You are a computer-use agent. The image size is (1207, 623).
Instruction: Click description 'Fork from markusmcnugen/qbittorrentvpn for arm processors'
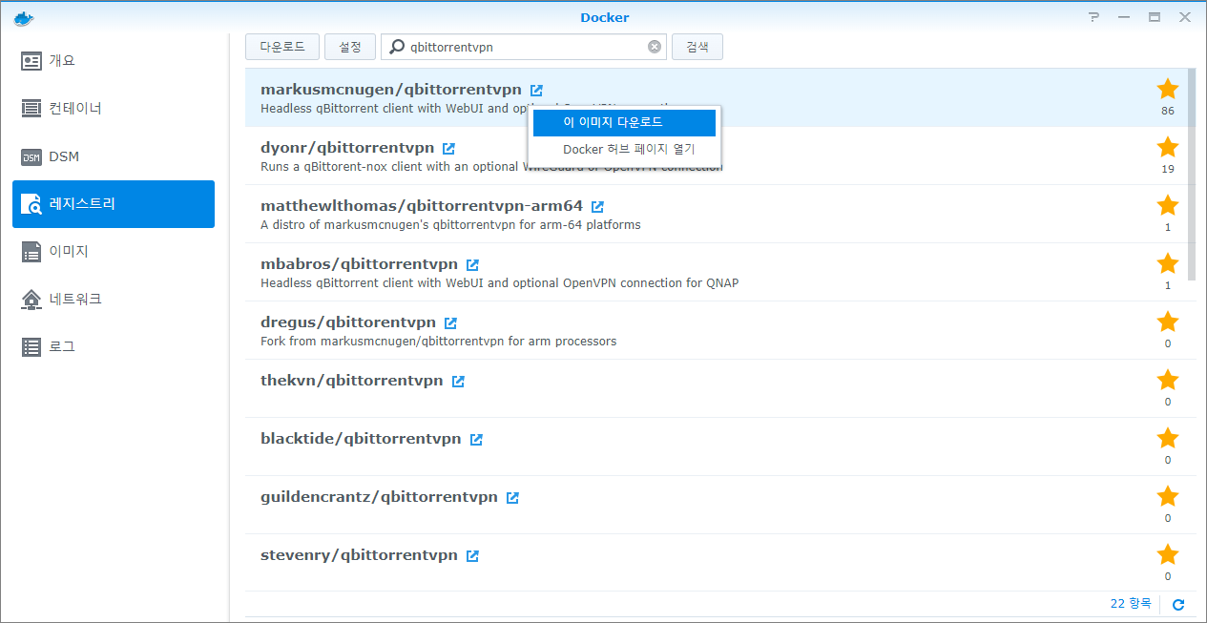(x=439, y=342)
